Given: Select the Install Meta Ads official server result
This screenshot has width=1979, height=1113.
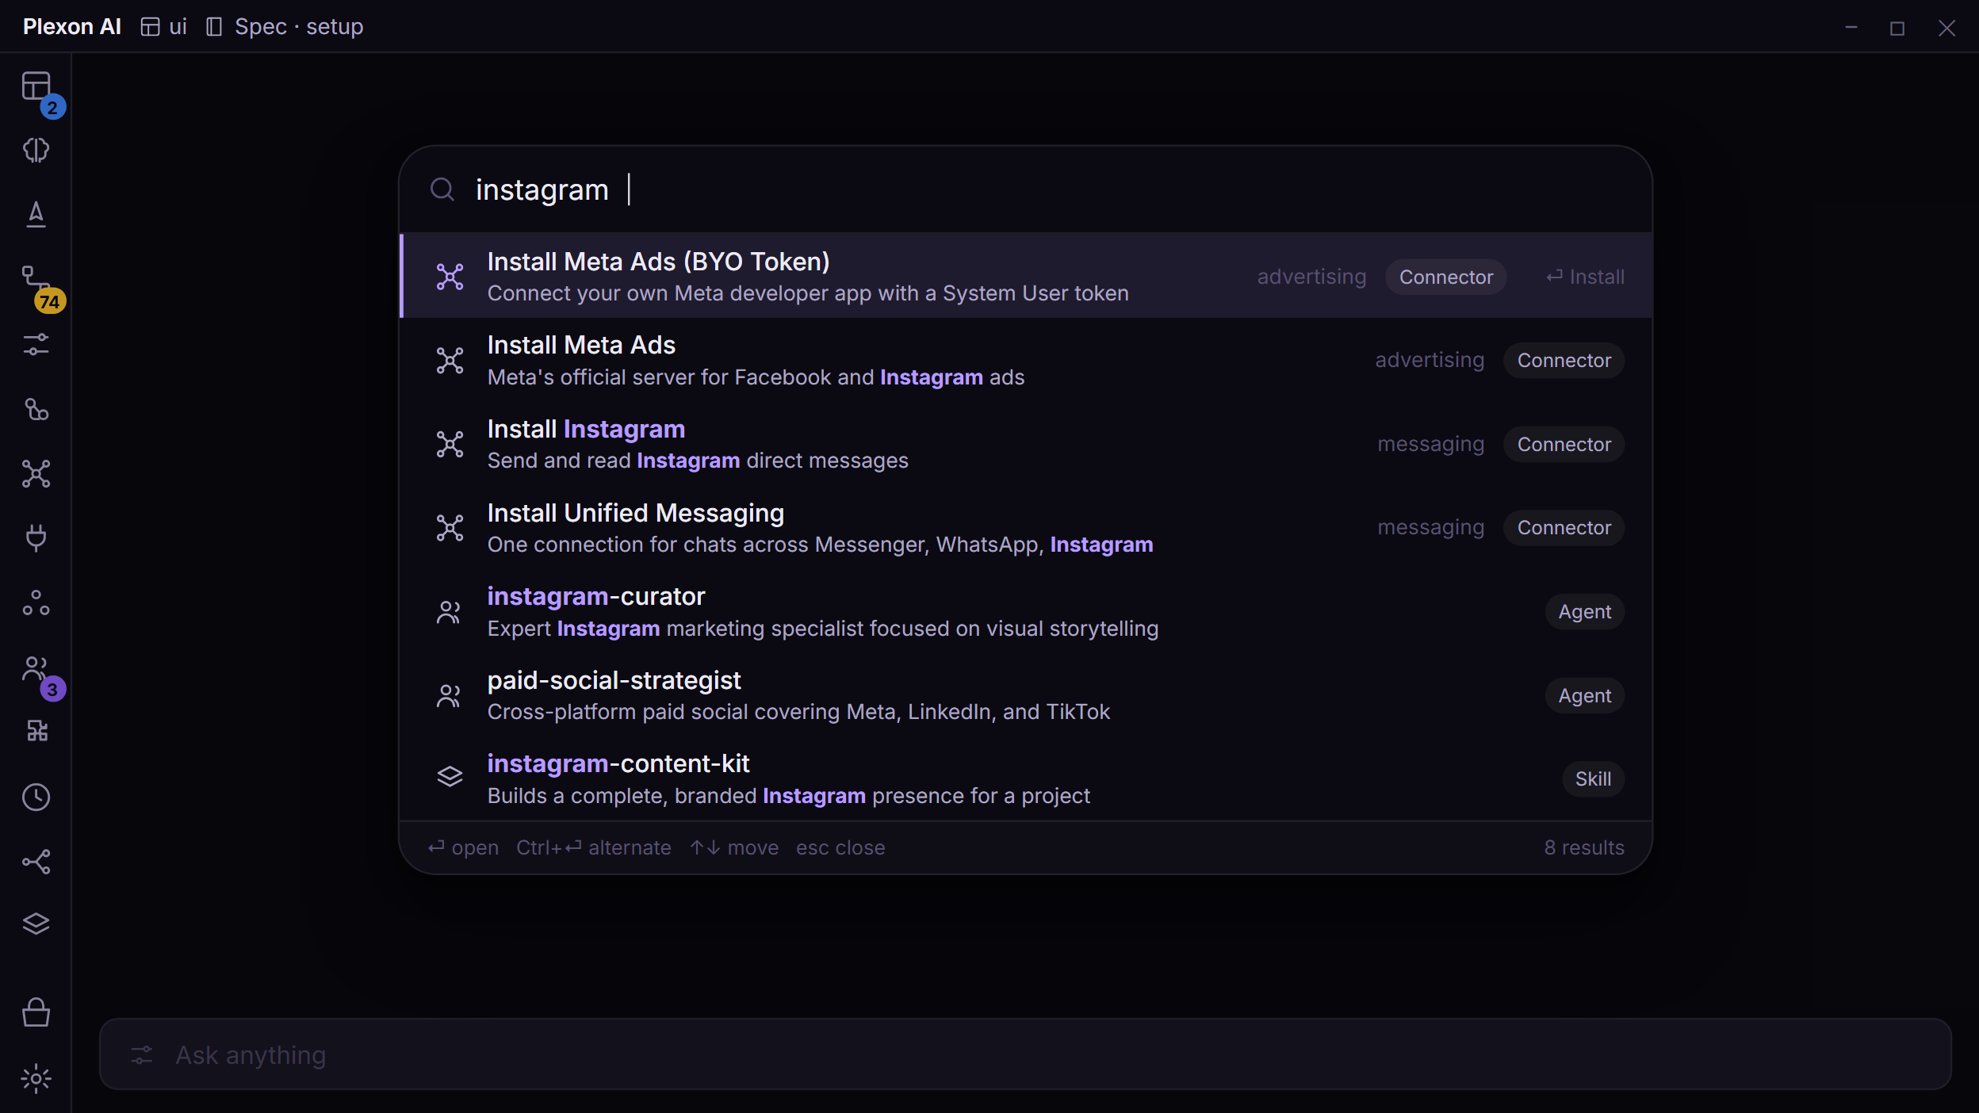Looking at the screenshot, I should [x=1026, y=361].
